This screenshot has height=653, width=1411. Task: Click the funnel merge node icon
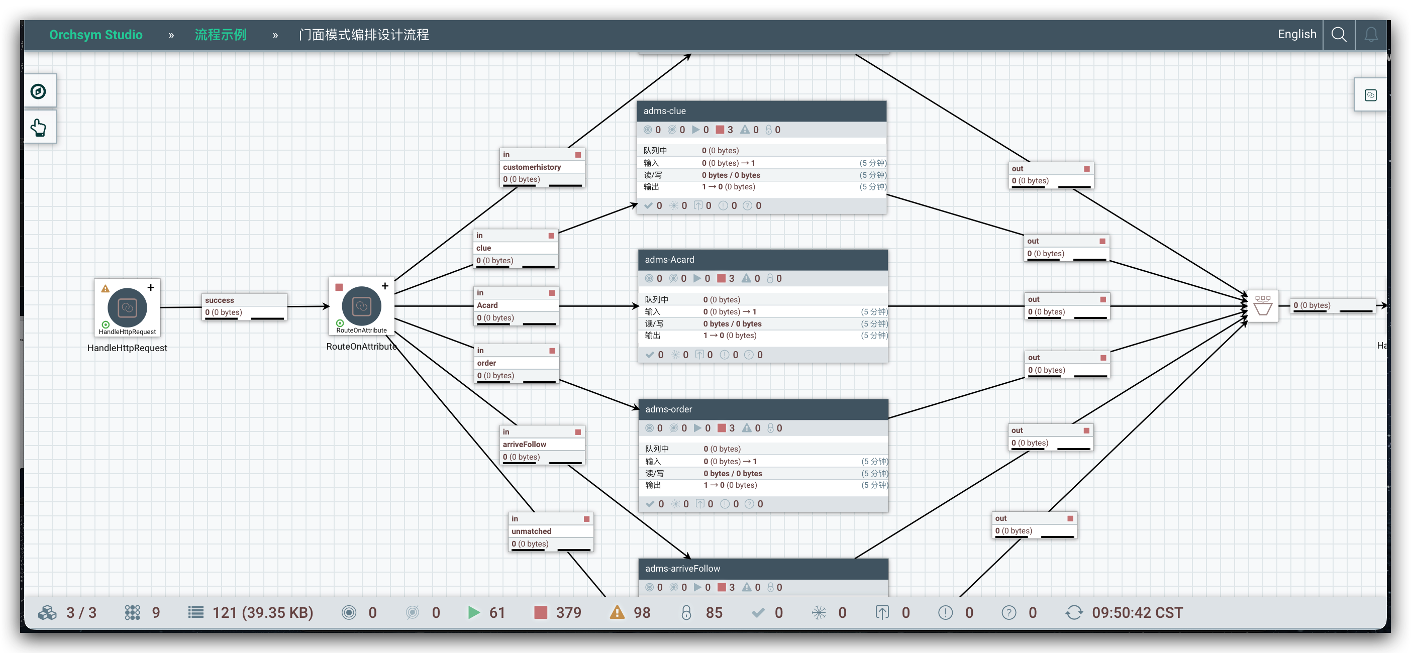[x=1263, y=306]
